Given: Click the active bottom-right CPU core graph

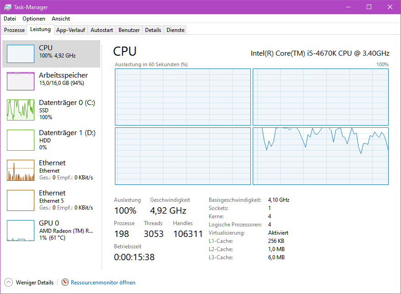Looking at the screenshot, I should tap(320, 156).
